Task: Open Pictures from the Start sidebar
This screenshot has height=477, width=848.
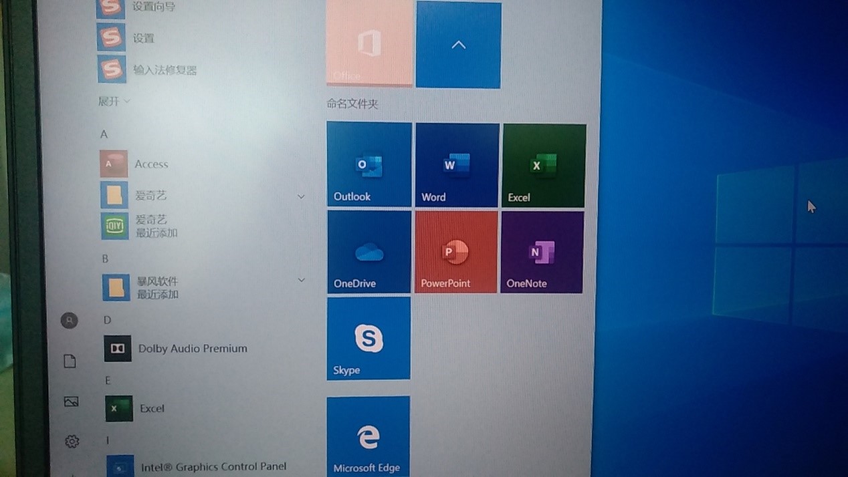Action: 71,402
